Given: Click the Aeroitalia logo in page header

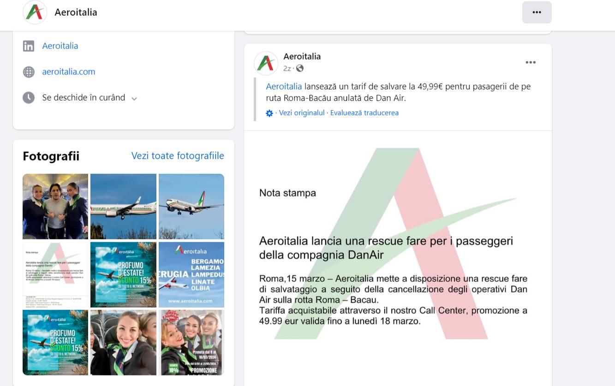Looking at the screenshot, I should tap(35, 12).
